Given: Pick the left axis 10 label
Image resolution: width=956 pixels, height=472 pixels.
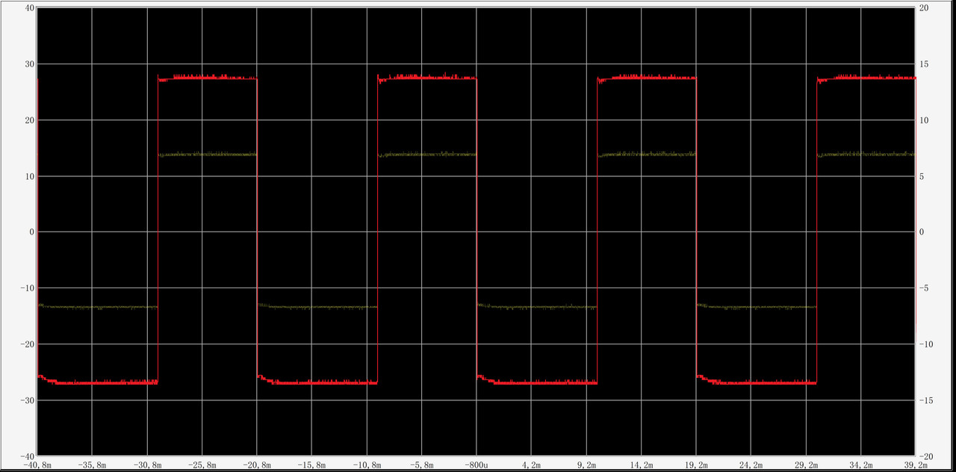Looking at the screenshot, I should point(29,176).
